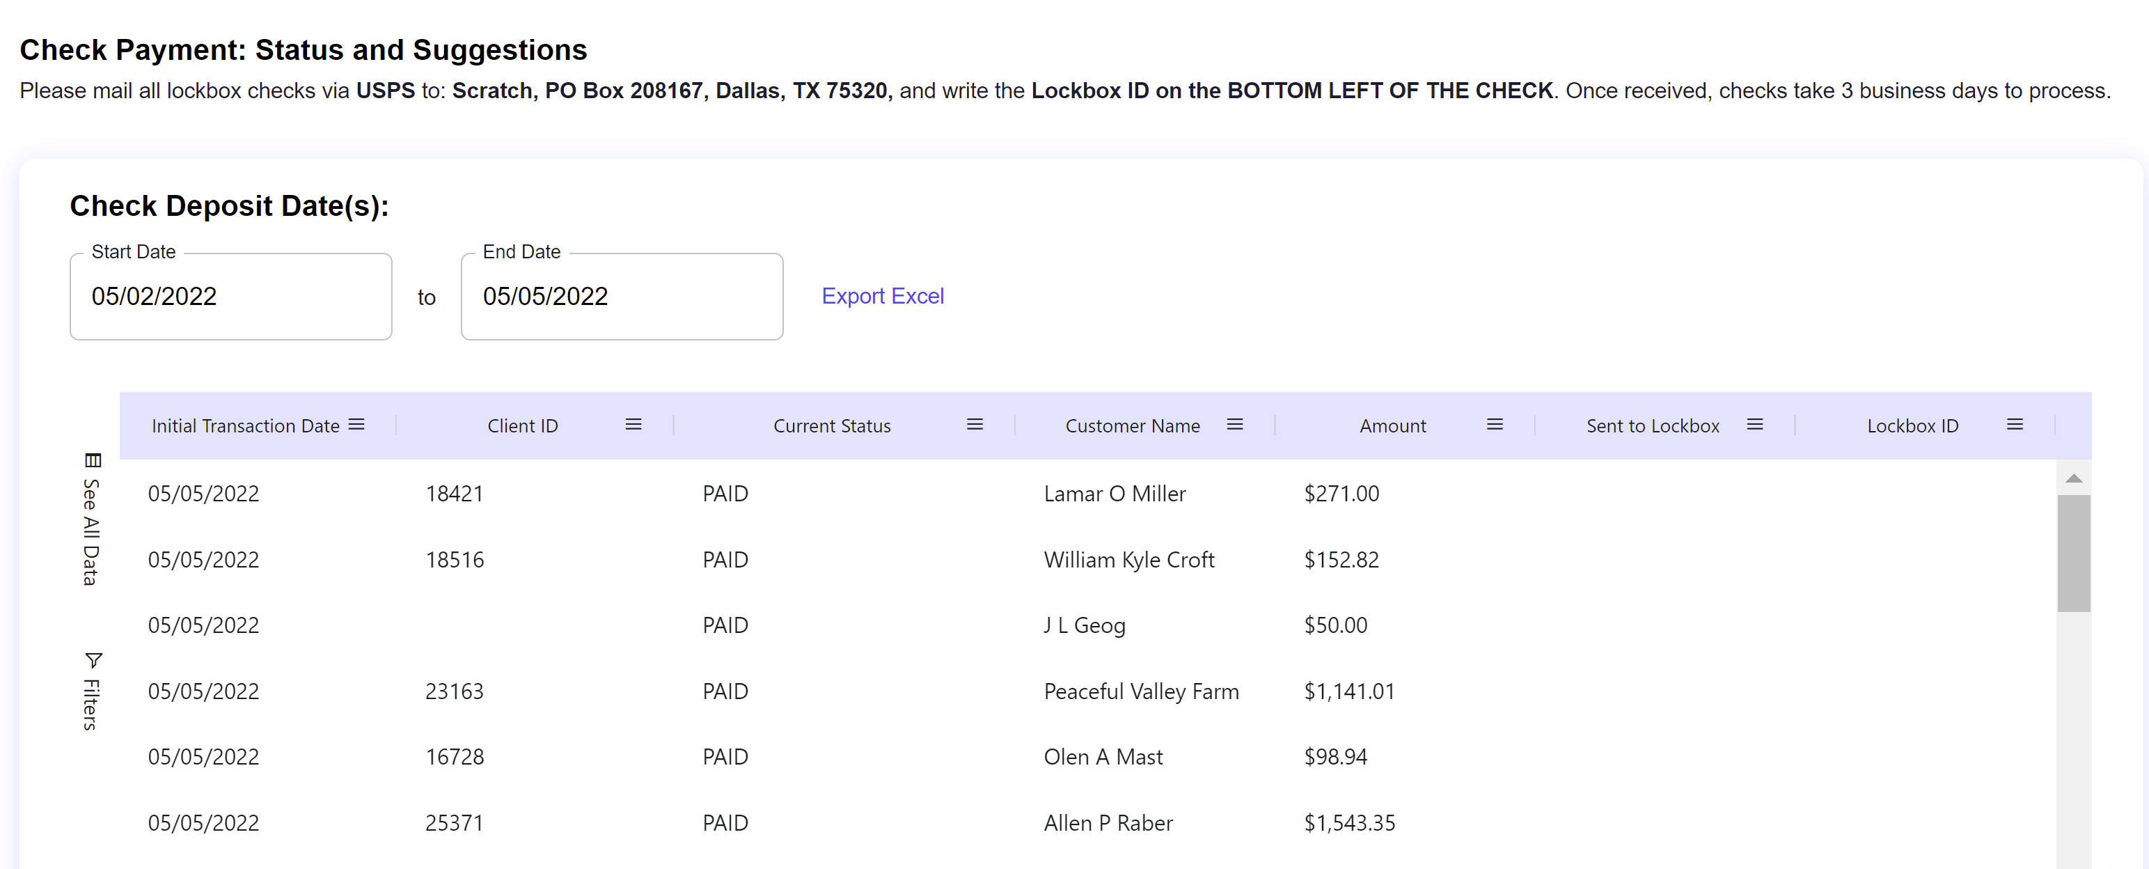Click amount $1,543.35
2149x869 pixels.
tap(1349, 822)
